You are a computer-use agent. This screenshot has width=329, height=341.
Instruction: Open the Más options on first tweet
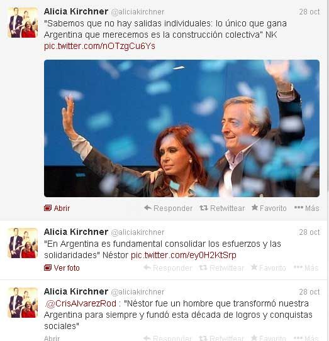306,208
